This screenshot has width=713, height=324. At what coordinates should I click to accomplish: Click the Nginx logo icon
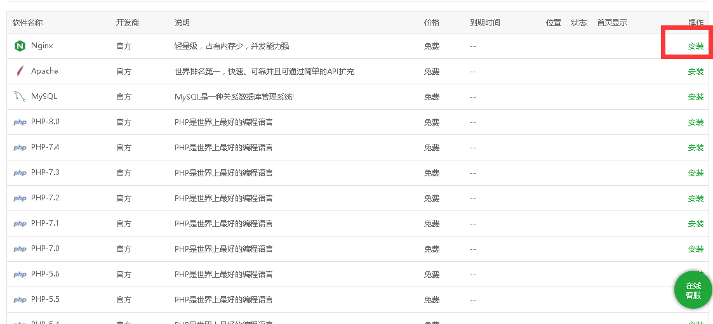[x=20, y=46]
